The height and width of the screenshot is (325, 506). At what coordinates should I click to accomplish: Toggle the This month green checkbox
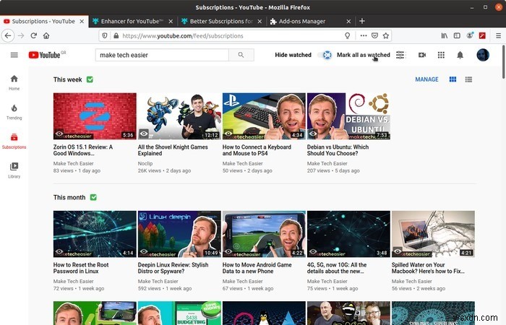pyautogui.click(x=93, y=197)
